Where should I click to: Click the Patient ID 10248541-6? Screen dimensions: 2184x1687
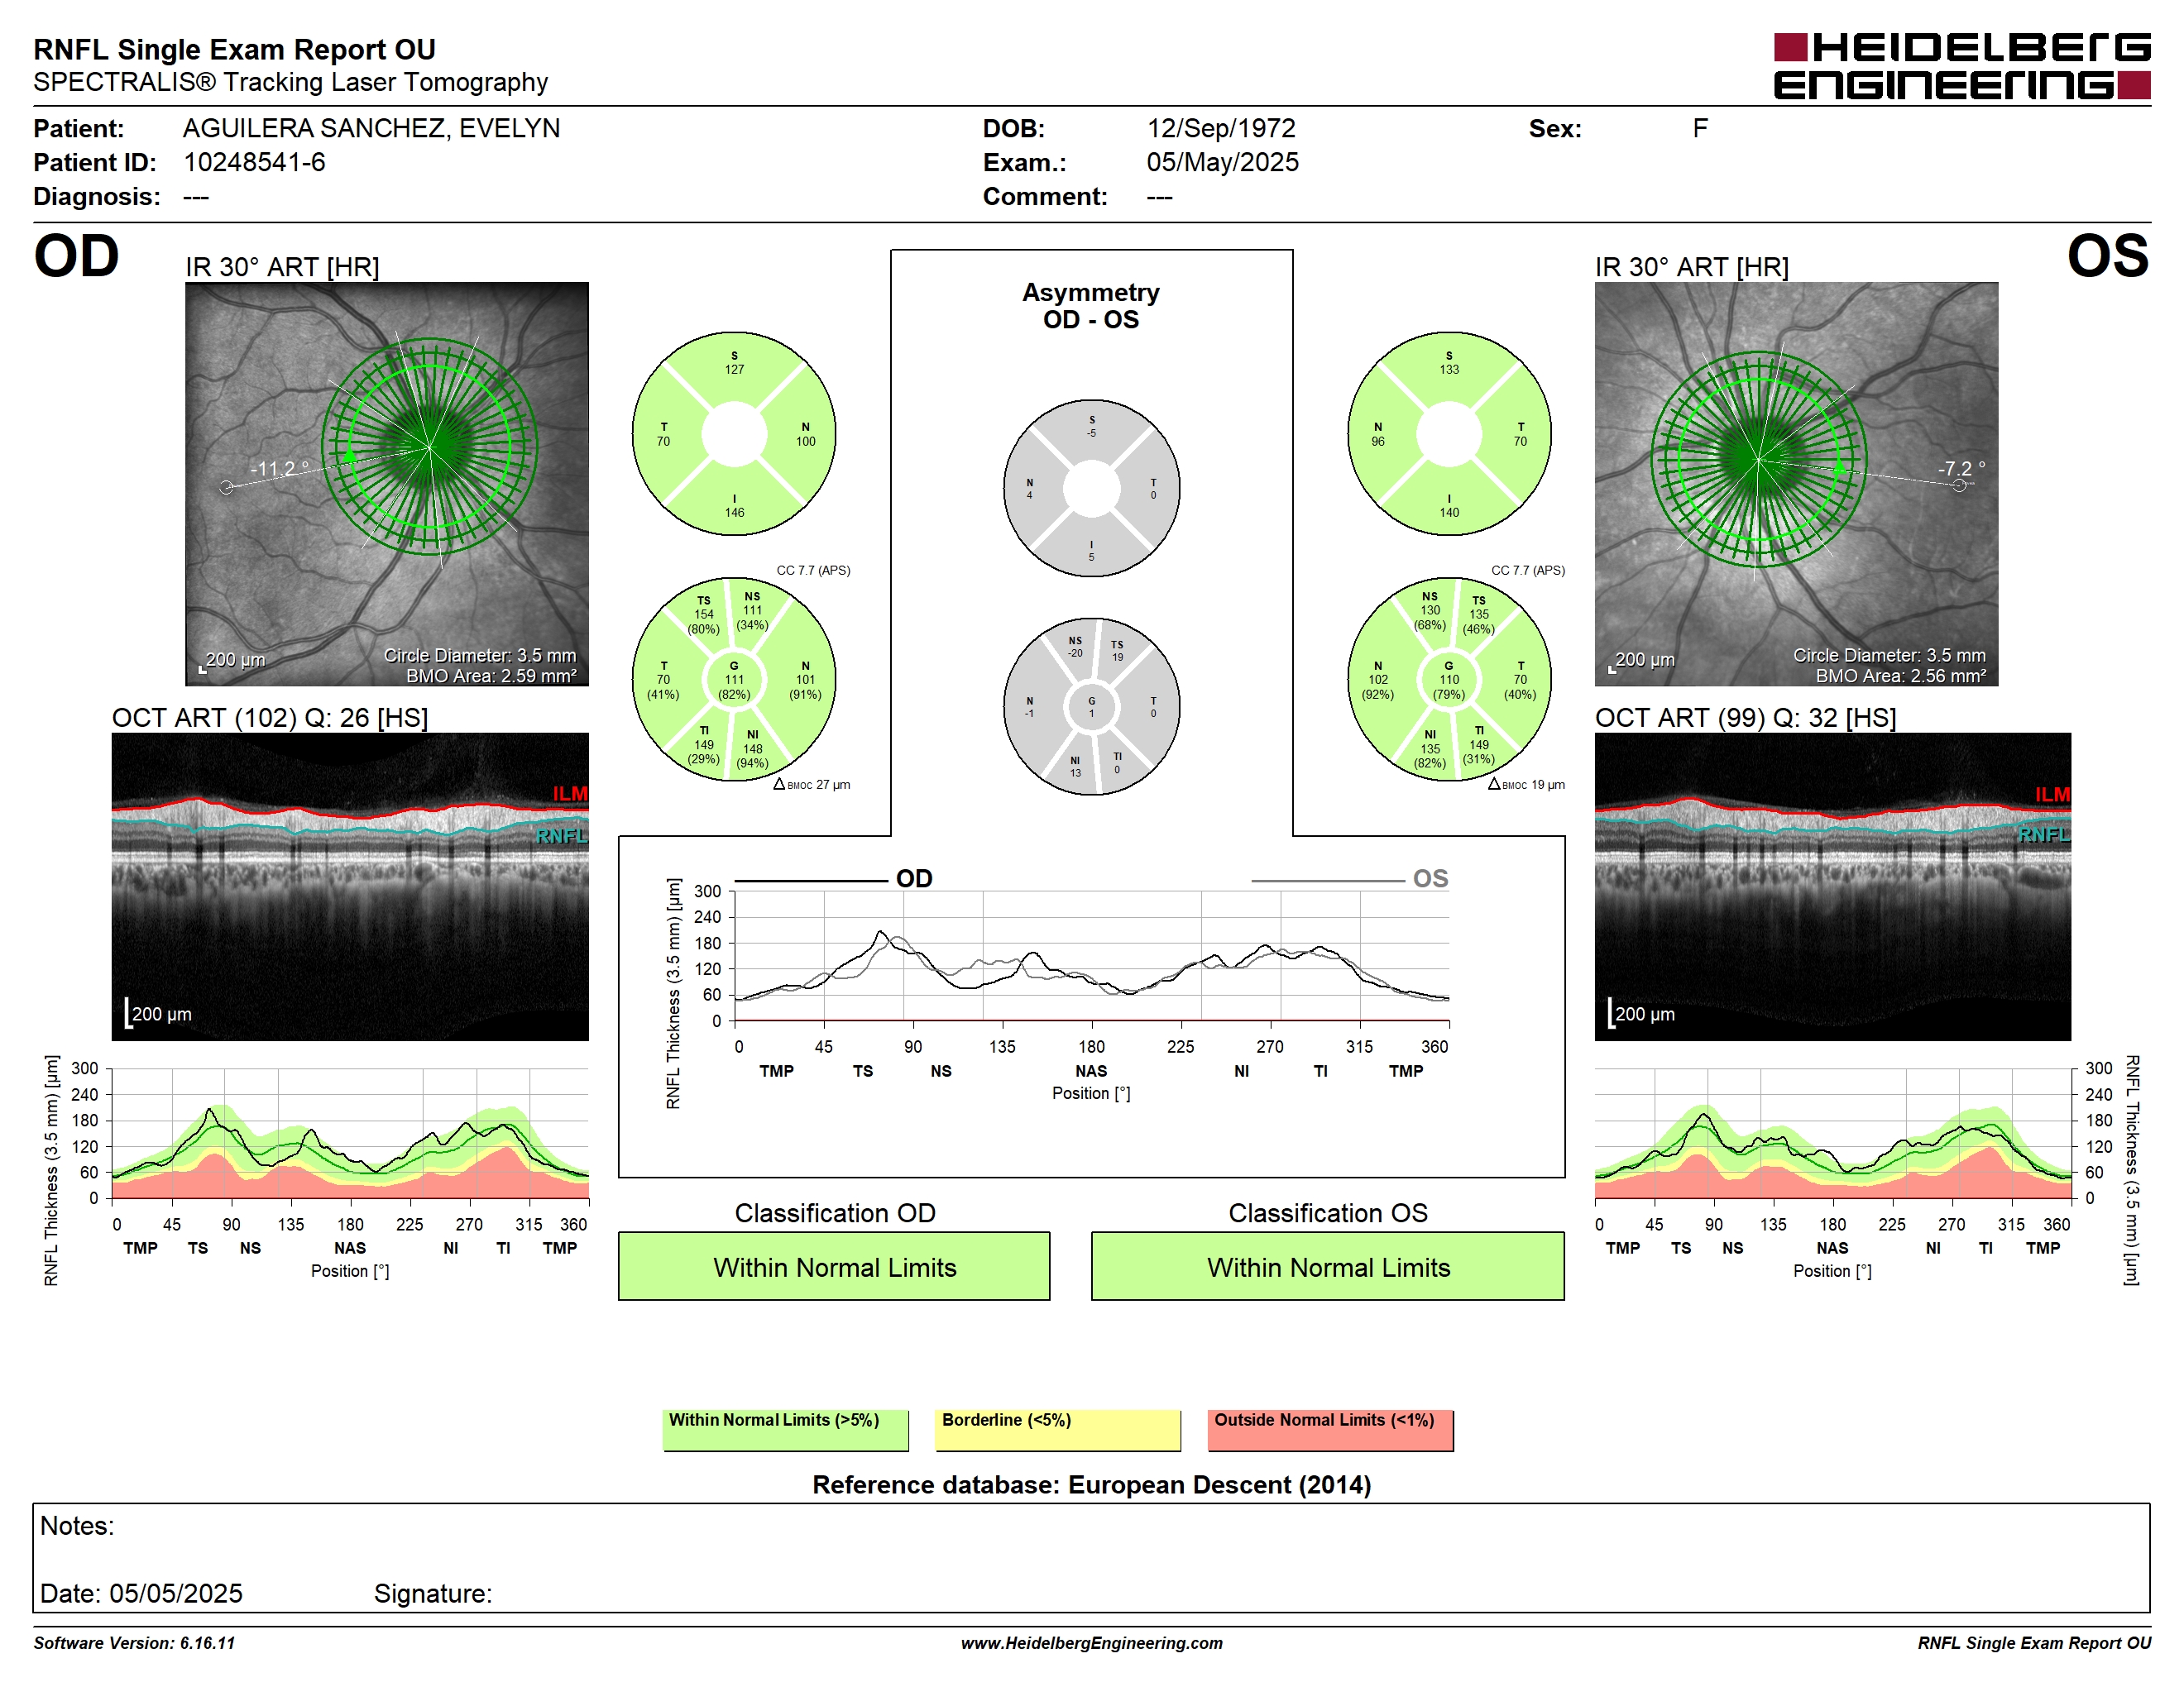coord(254,162)
